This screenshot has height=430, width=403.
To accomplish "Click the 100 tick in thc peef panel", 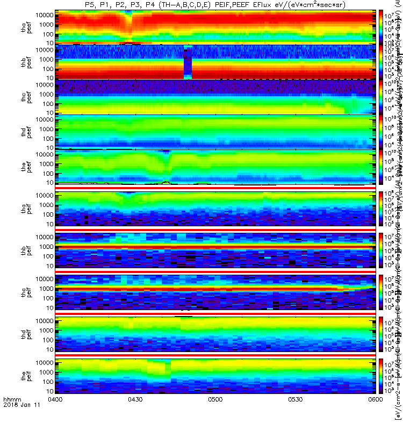I will coord(48,104).
